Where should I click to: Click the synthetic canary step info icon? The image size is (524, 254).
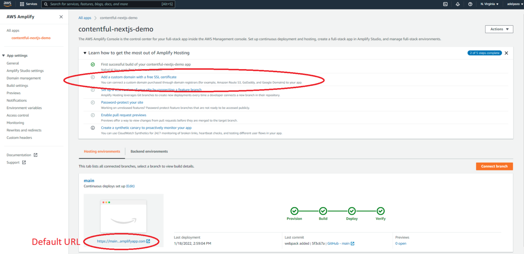pos(93,127)
